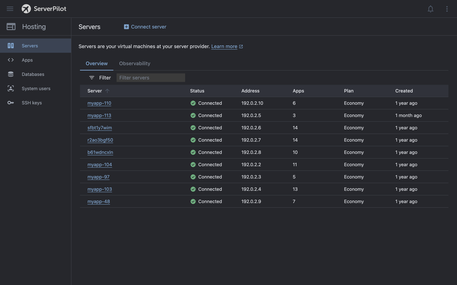Click the address 192.0.2.2
The image size is (457, 285).
251,165
